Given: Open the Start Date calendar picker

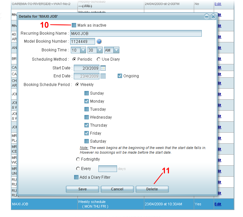Looking at the screenshot, I should point(103,68).
